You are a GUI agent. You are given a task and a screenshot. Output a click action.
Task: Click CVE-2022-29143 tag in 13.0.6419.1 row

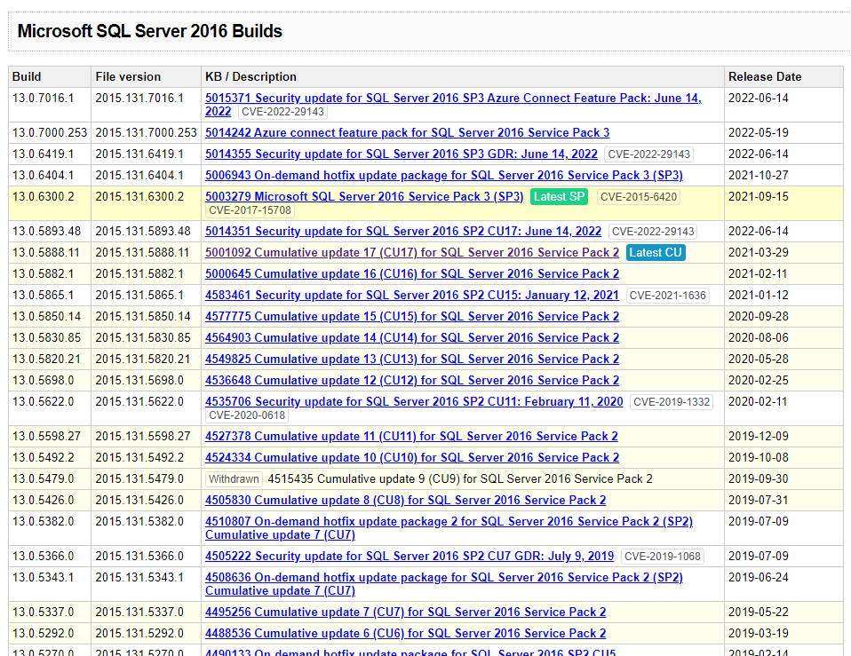648,154
